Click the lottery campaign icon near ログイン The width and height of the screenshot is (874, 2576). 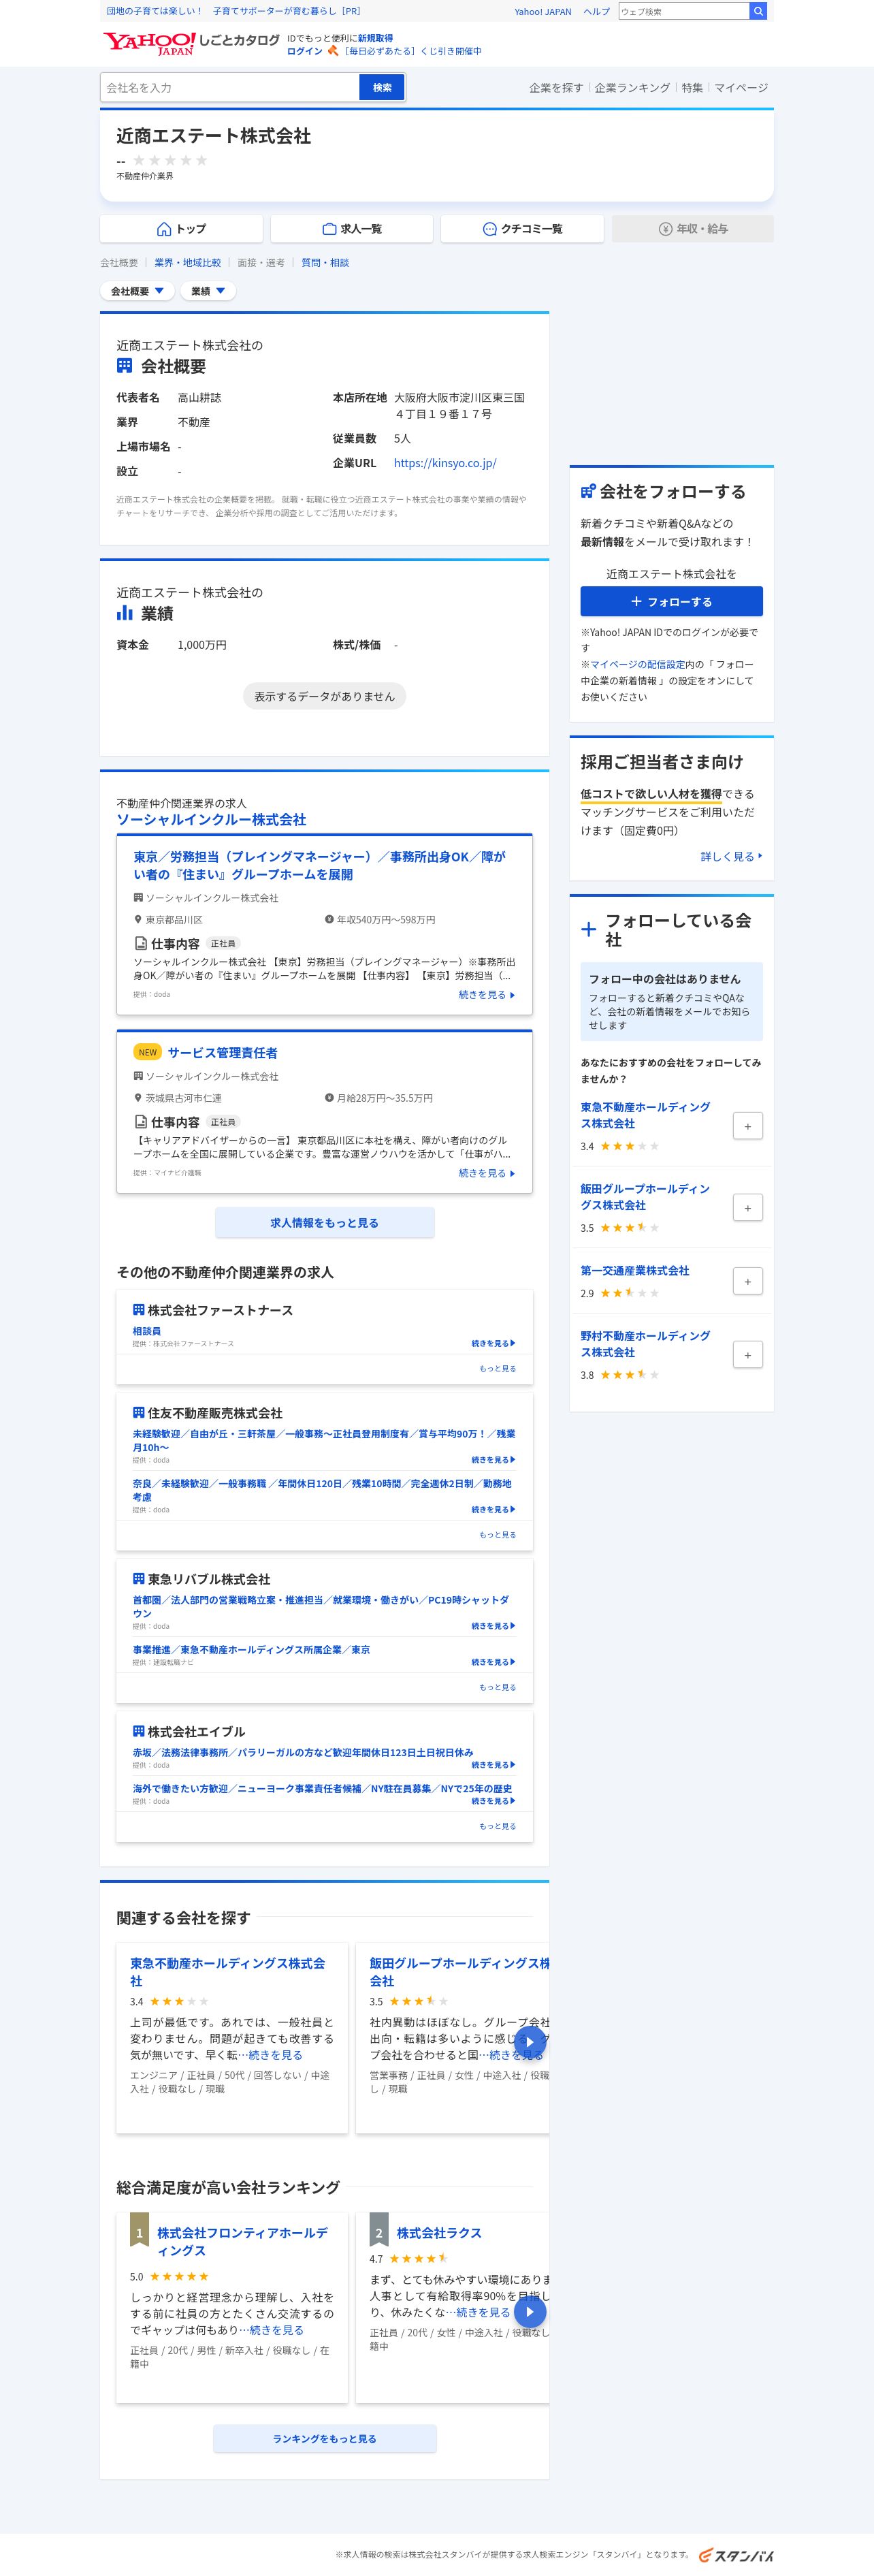[x=333, y=50]
